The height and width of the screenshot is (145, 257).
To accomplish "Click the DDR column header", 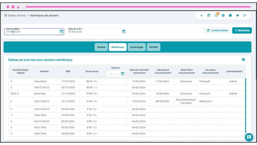I will (68, 71).
